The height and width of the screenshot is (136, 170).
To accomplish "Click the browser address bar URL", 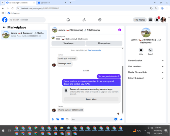I will (40, 8).
